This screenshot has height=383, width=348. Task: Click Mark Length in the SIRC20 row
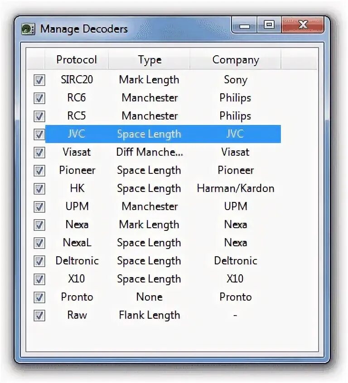(149, 80)
